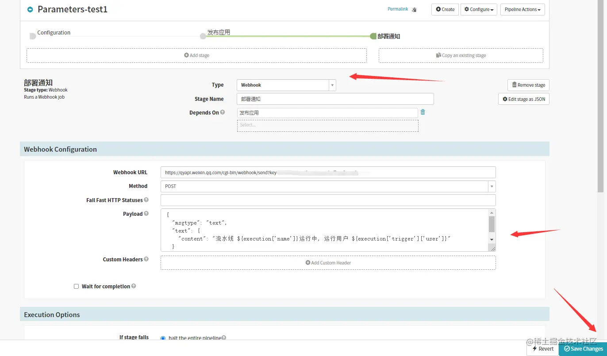Click the help icon beside Custom Headers
The image size is (607, 356).
(146, 259)
